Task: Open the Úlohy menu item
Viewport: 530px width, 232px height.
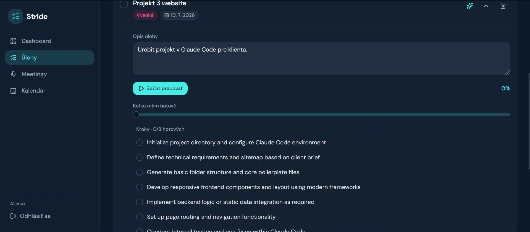Action: pyautogui.click(x=49, y=58)
